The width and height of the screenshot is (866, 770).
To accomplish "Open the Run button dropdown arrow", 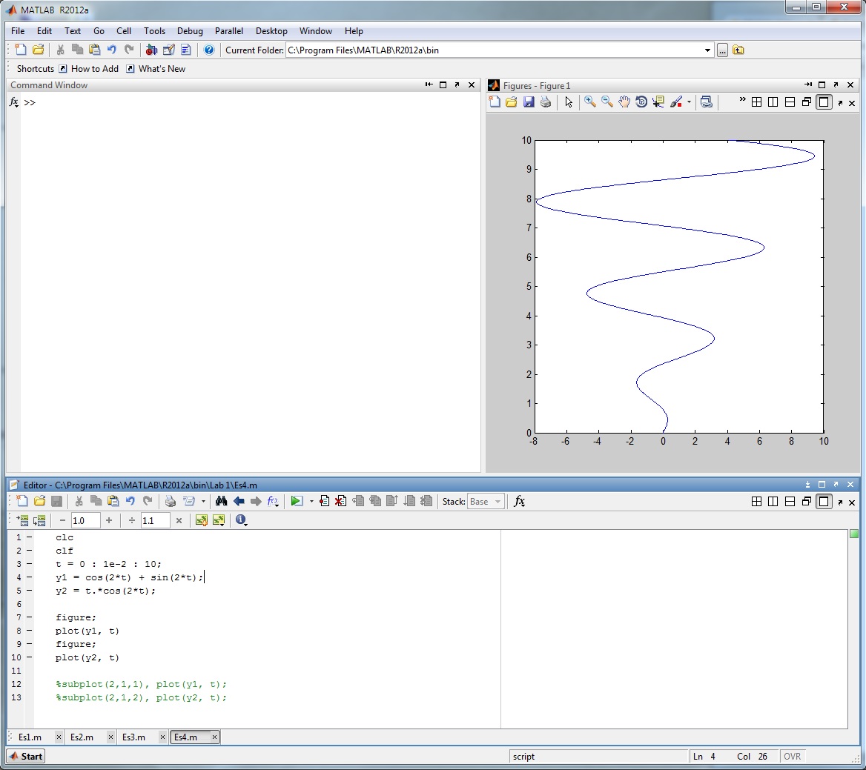I will (x=311, y=502).
